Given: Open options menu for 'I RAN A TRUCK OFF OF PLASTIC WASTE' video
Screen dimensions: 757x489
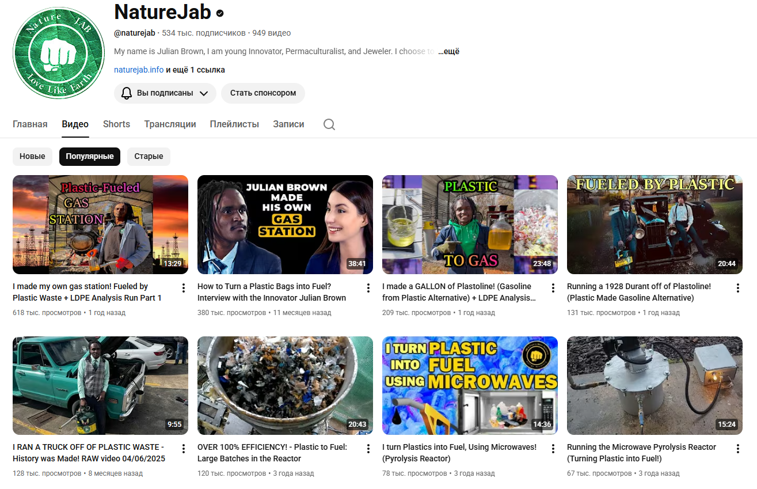Looking at the screenshot, I should tap(184, 449).
